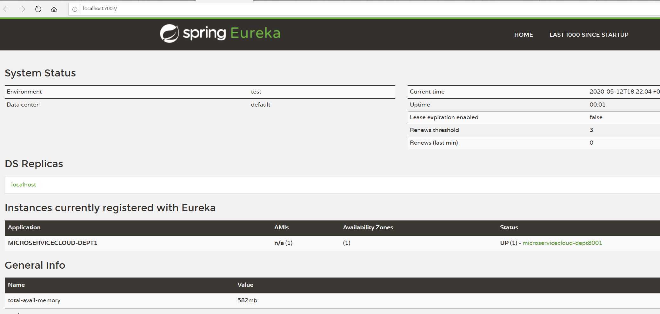The image size is (660, 314).
Task: Click the General Info heading
Action: pyautogui.click(x=35, y=265)
